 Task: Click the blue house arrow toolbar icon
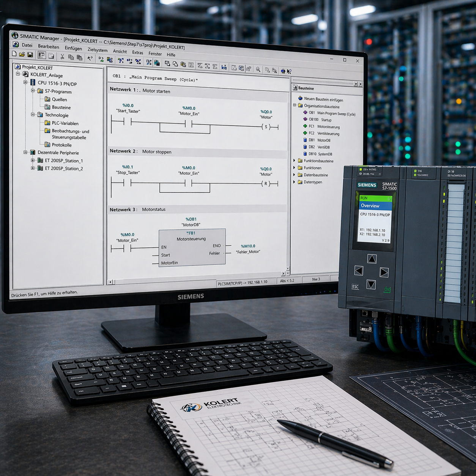pyautogui.click(x=283, y=71)
